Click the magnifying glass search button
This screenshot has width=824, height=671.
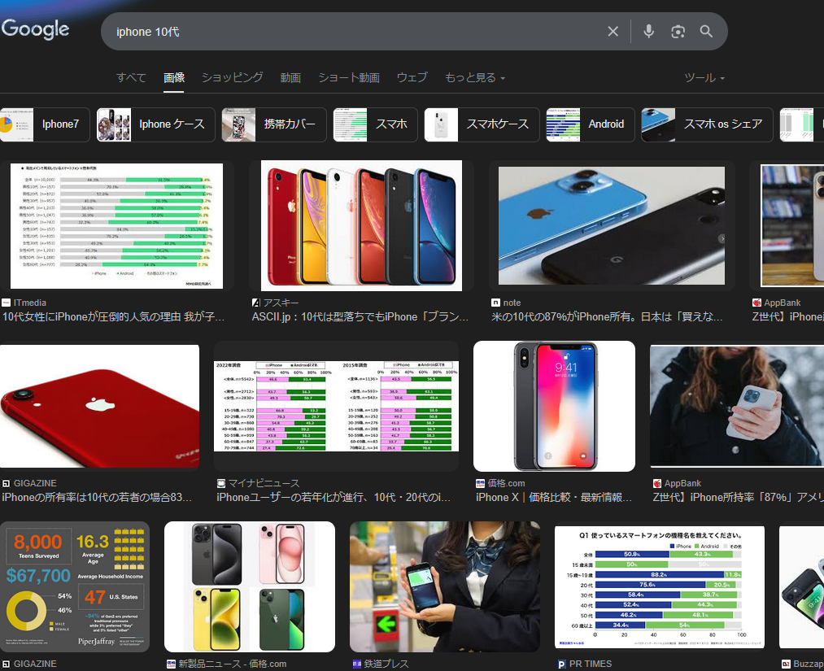tap(706, 32)
